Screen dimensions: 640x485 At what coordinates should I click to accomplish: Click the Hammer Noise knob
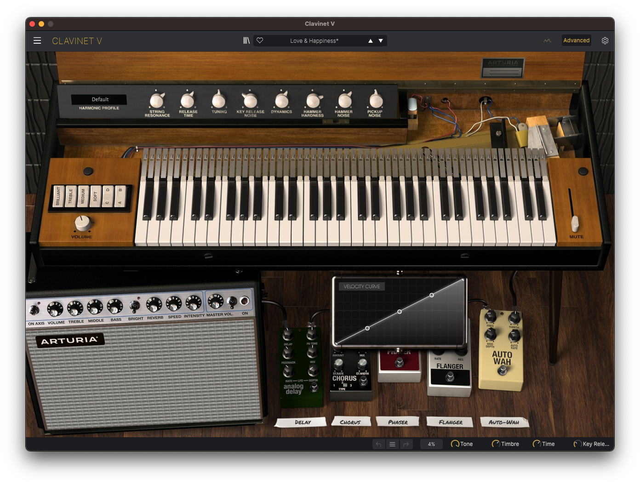point(344,100)
